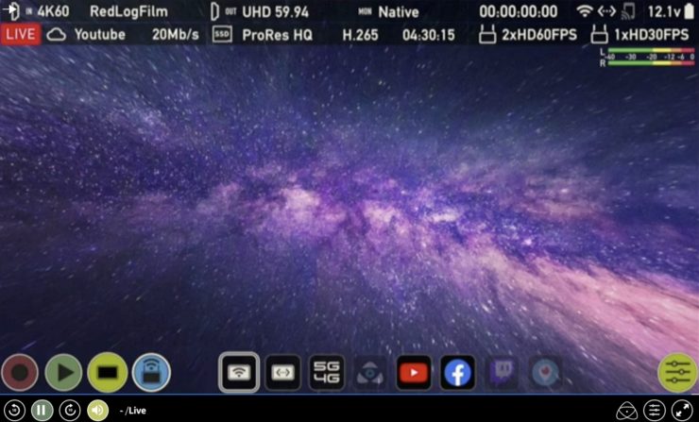This screenshot has width=699, height=422.
Task: Toggle the LIVE streaming indicator
Action: [20, 35]
